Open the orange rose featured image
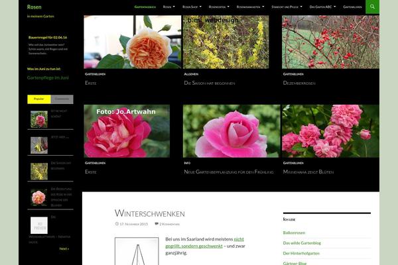 133,42
